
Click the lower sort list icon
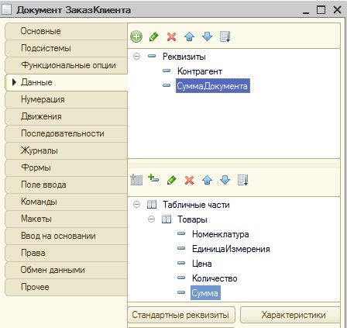click(242, 180)
